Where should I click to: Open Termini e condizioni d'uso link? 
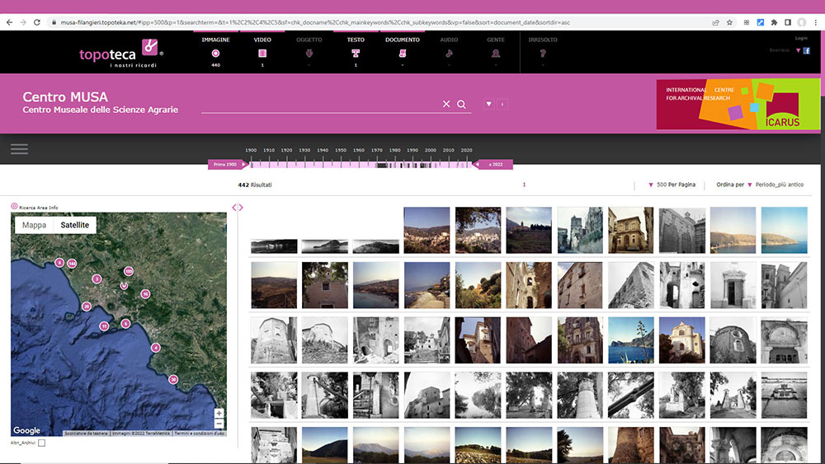click(200, 434)
